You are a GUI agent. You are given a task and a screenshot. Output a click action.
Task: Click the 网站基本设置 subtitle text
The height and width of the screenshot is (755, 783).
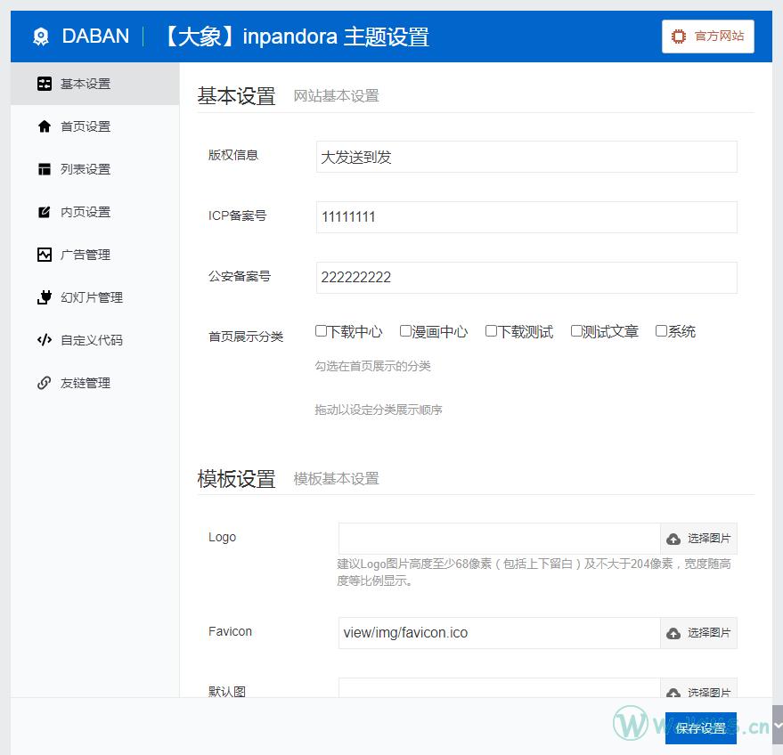point(336,96)
